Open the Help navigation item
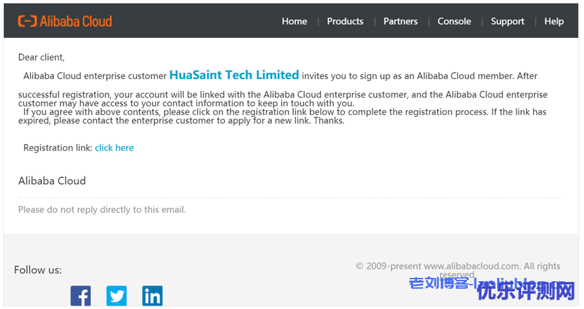Image resolution: width=584 pixels, height=309 pixels. [x=554, y=21]
